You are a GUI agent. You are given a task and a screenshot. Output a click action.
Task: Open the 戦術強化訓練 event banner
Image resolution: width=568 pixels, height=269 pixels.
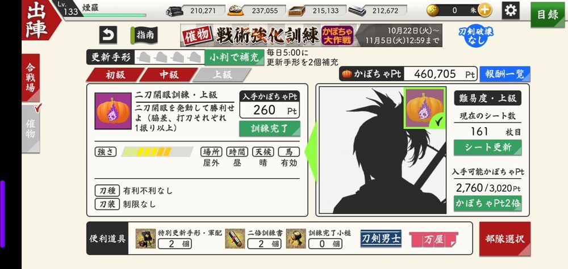click(311, 36)
